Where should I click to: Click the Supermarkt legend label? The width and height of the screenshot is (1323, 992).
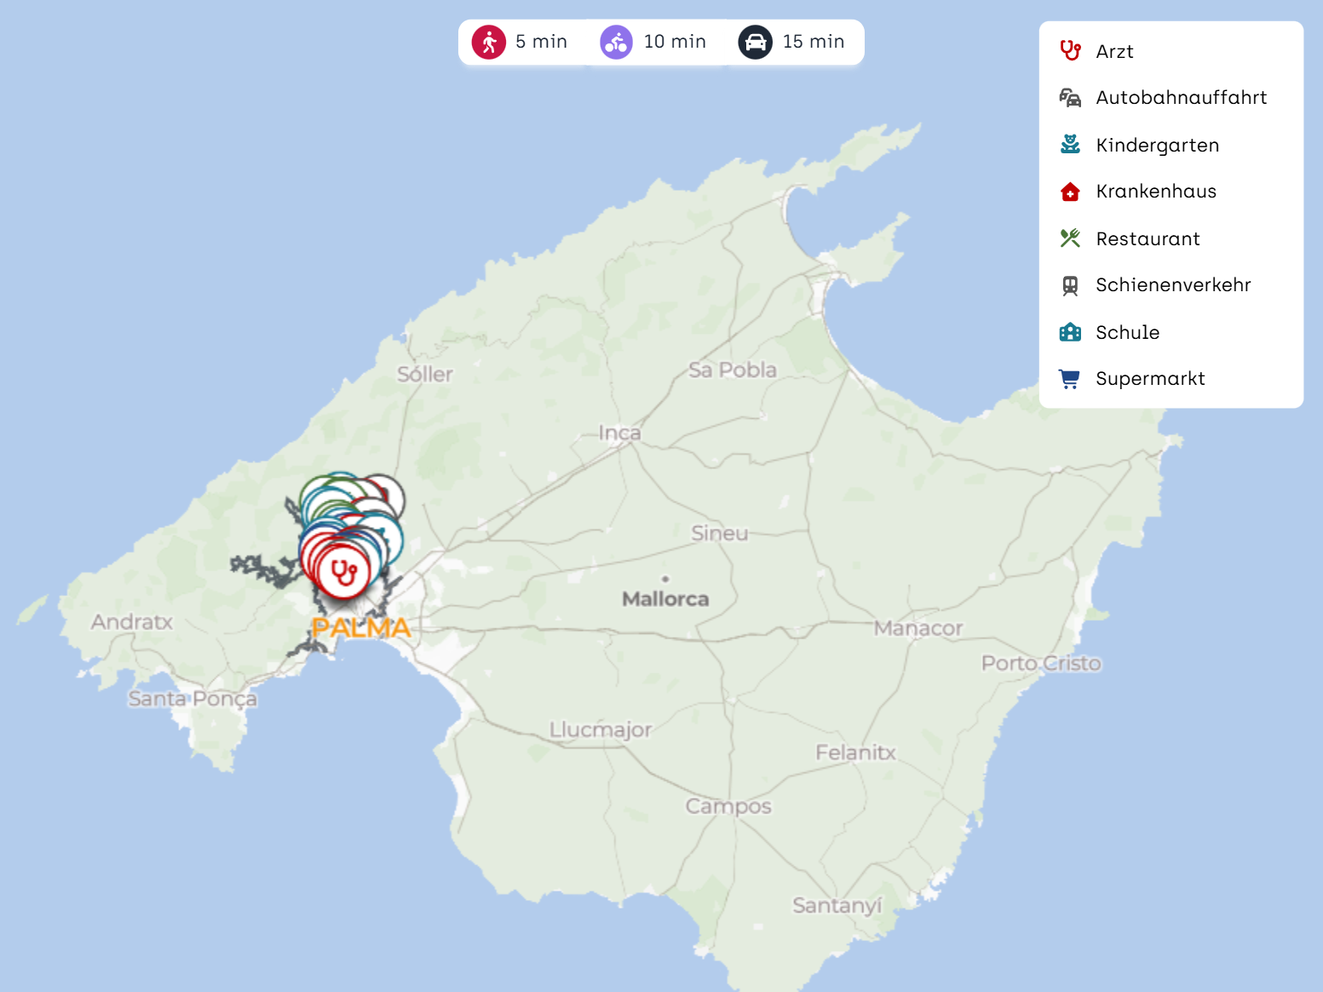point(1150,379)
